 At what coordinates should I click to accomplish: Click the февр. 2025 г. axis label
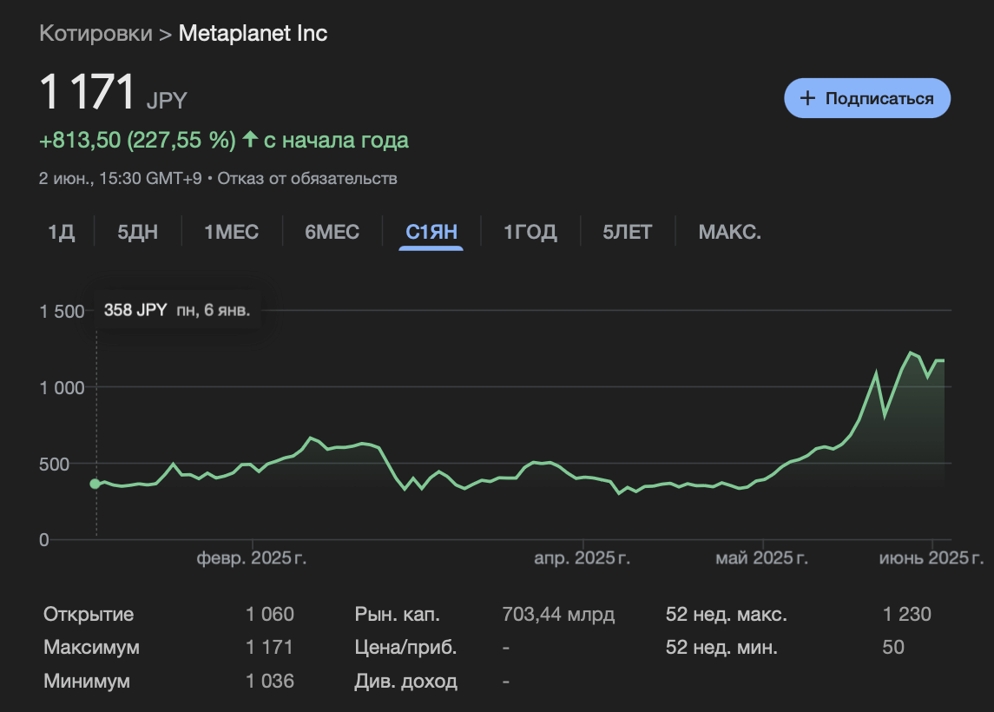point(252,558)
